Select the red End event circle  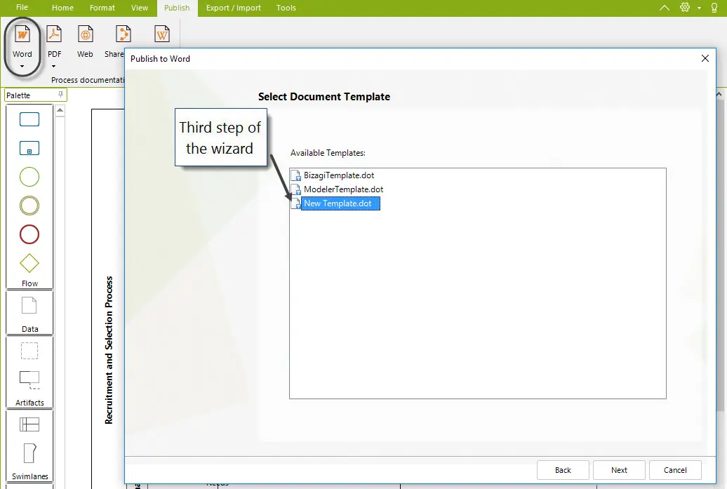[29, 234]
